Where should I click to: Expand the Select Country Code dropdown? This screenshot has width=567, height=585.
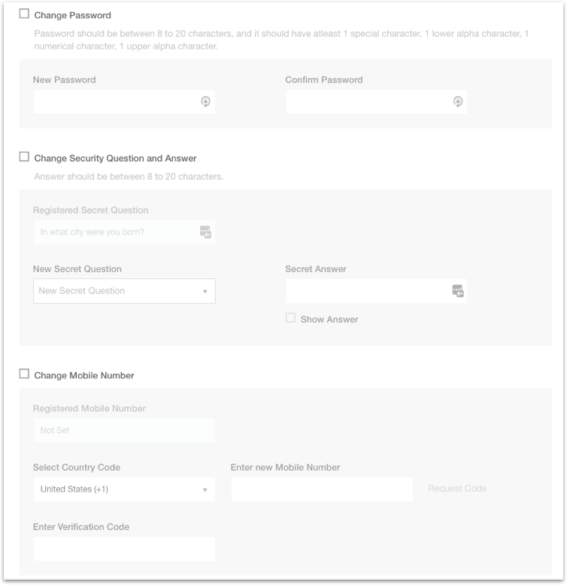click(x=124, y=489)
